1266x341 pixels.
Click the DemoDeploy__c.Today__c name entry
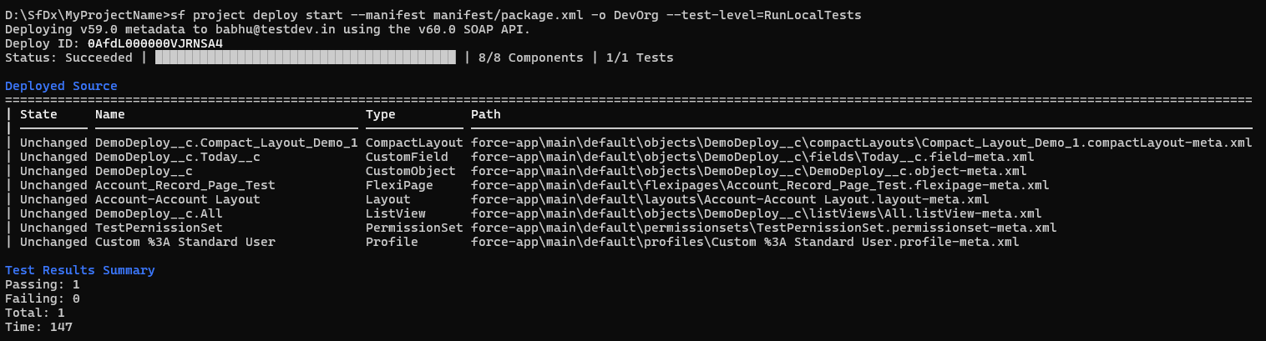point(178,157)
